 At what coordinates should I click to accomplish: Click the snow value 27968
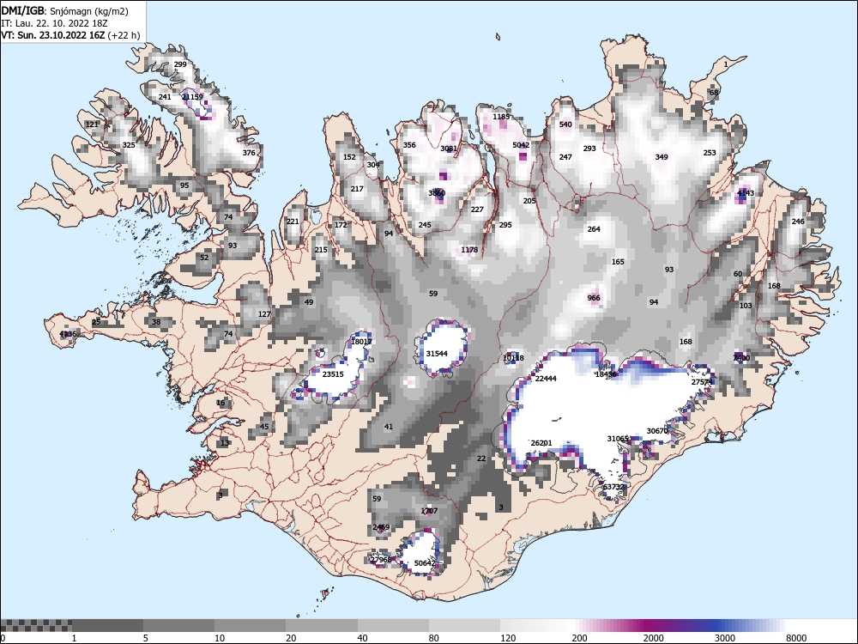pos(381,560)
